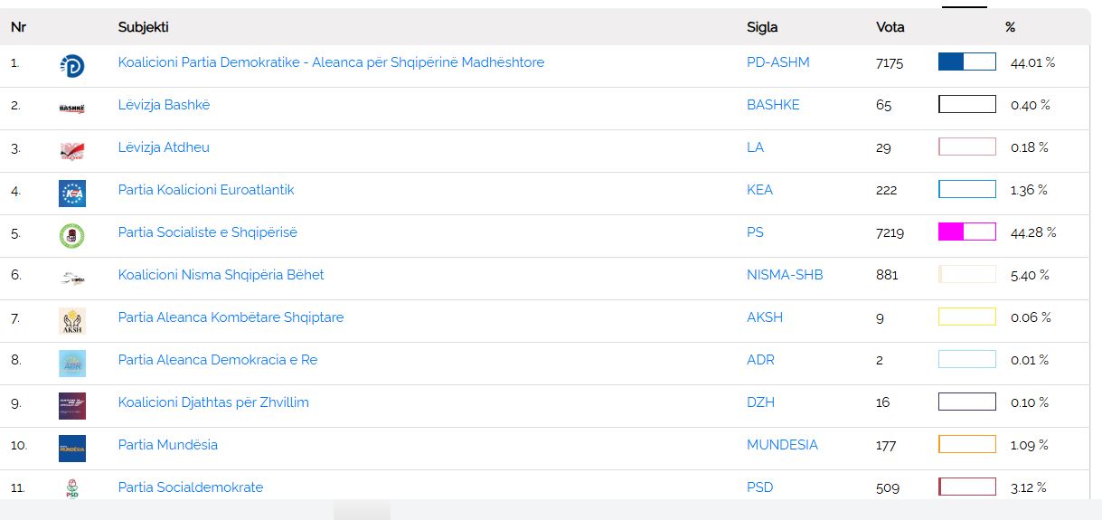Click the PD-ASHM sigla link
1102x520 pixels.
(777, 62)
